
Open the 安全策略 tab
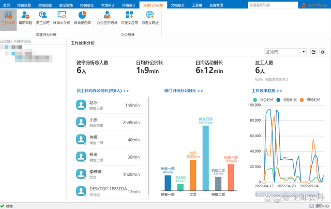pos(66,5)
